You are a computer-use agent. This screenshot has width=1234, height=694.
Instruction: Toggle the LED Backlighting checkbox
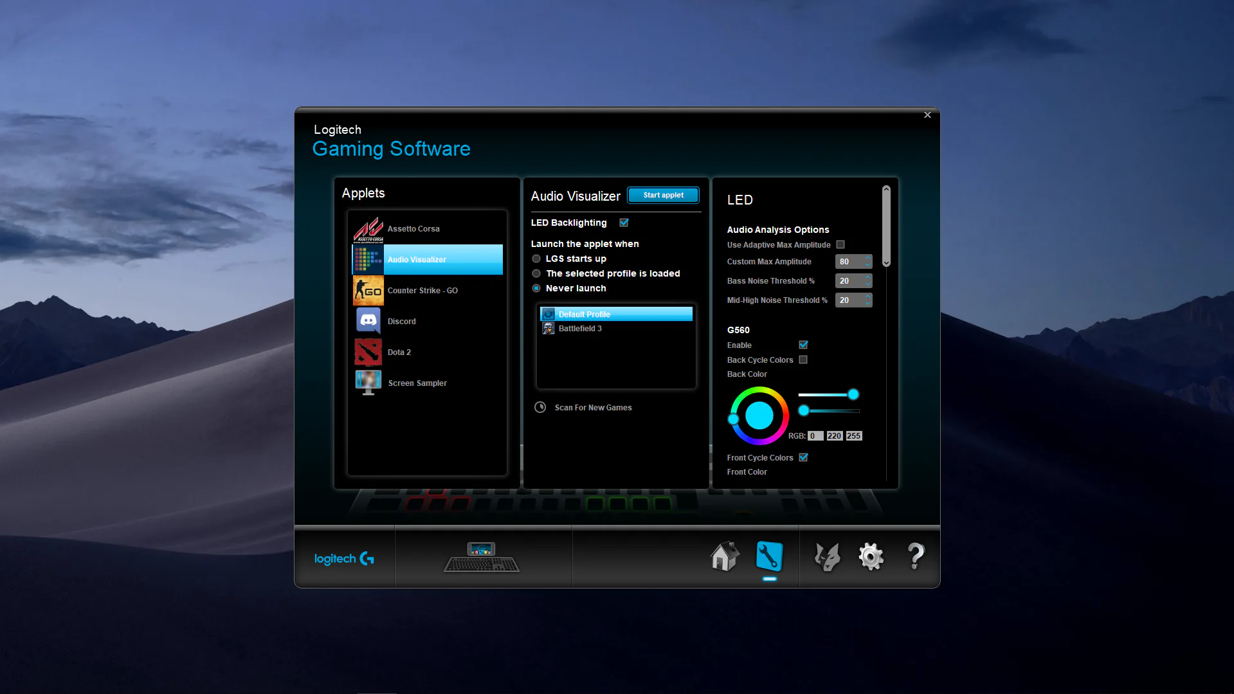tap(624, 223)
